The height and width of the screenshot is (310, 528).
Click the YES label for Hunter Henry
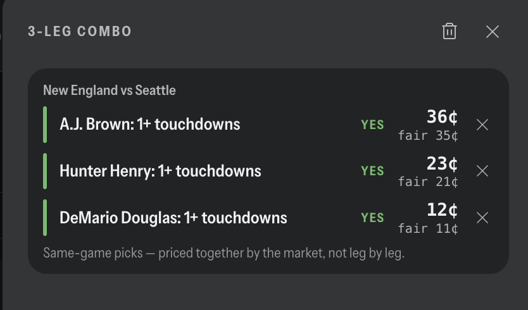click(x=372, y=171)
